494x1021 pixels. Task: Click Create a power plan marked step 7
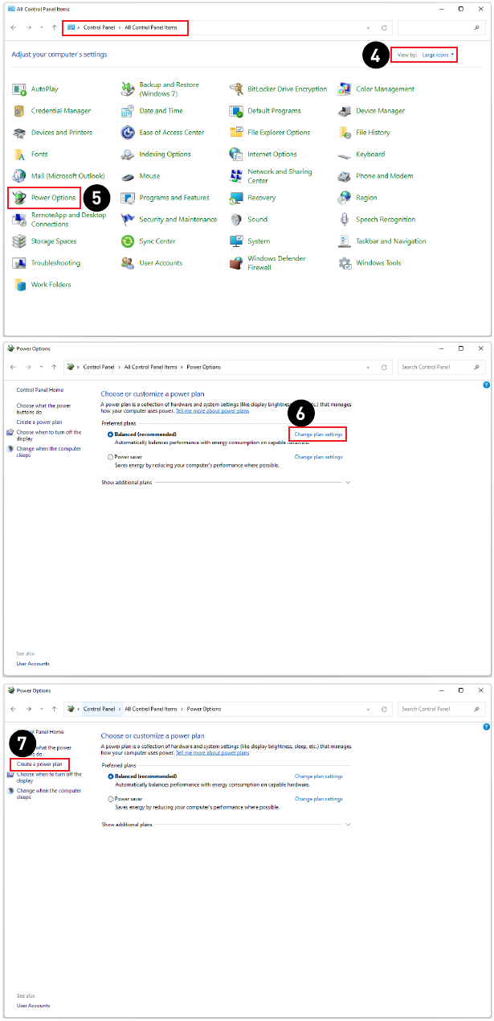[x=39, y=764]
